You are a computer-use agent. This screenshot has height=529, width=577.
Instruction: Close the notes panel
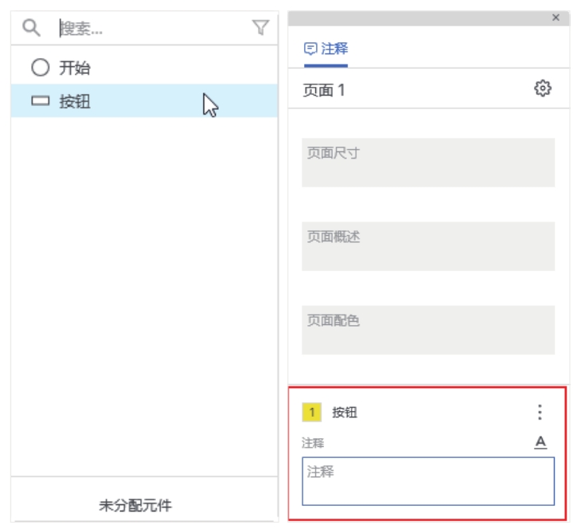click(x=556, y=17)
